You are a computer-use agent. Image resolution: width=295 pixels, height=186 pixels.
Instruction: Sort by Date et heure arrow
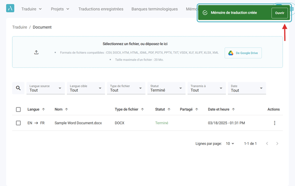pos(233,110)
